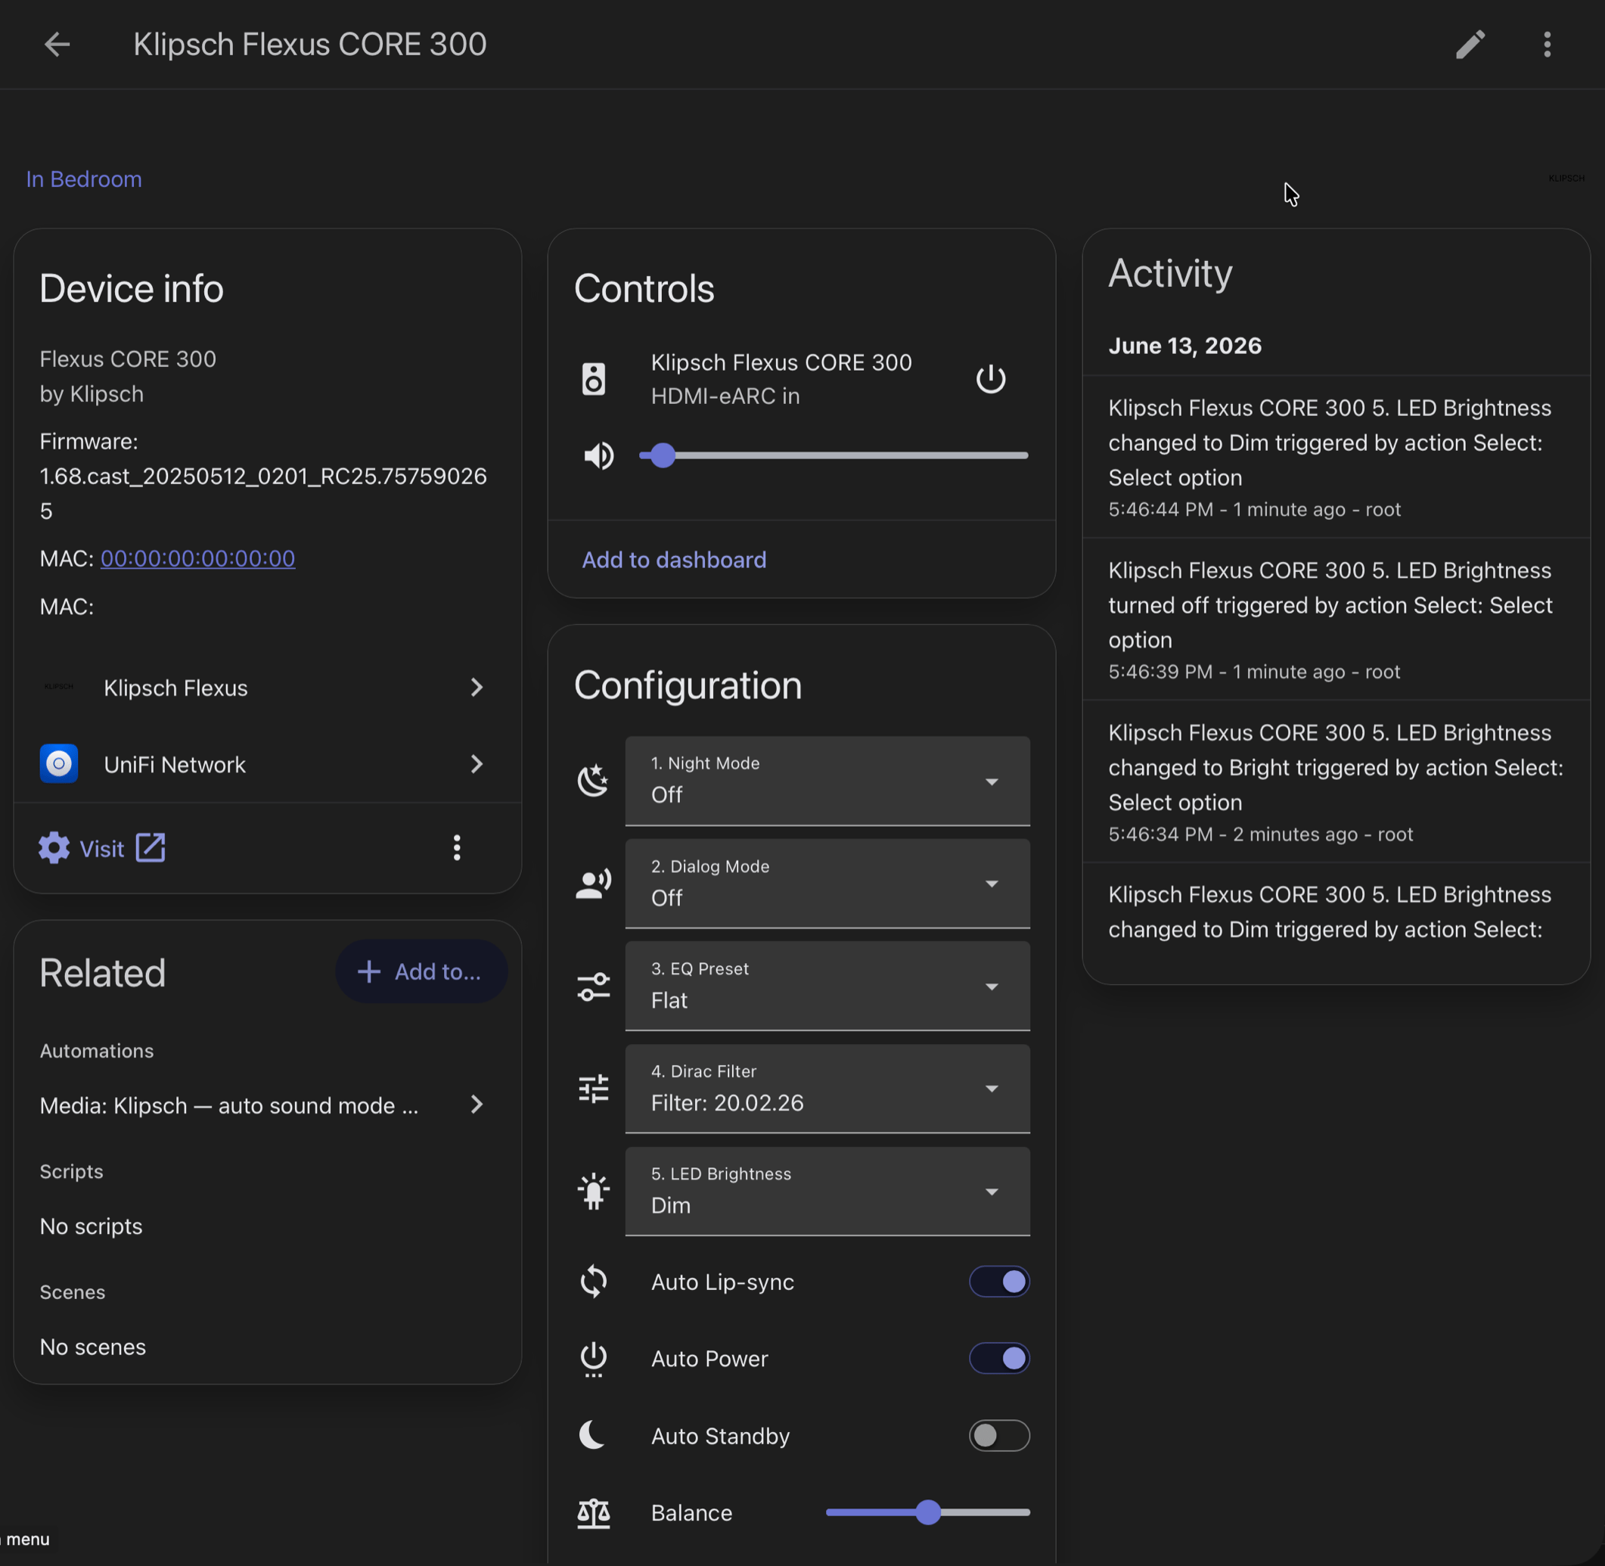Viewport: 1605px width, 1566px height.
Task: Click the Klipsch brand logo top right
Action: pos(1566,179)
